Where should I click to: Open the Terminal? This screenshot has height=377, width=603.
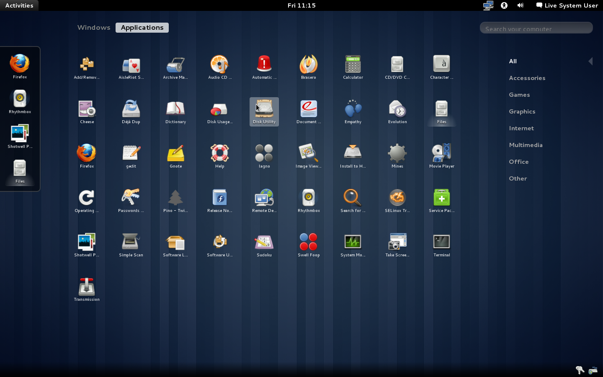[x=442, y=245]
